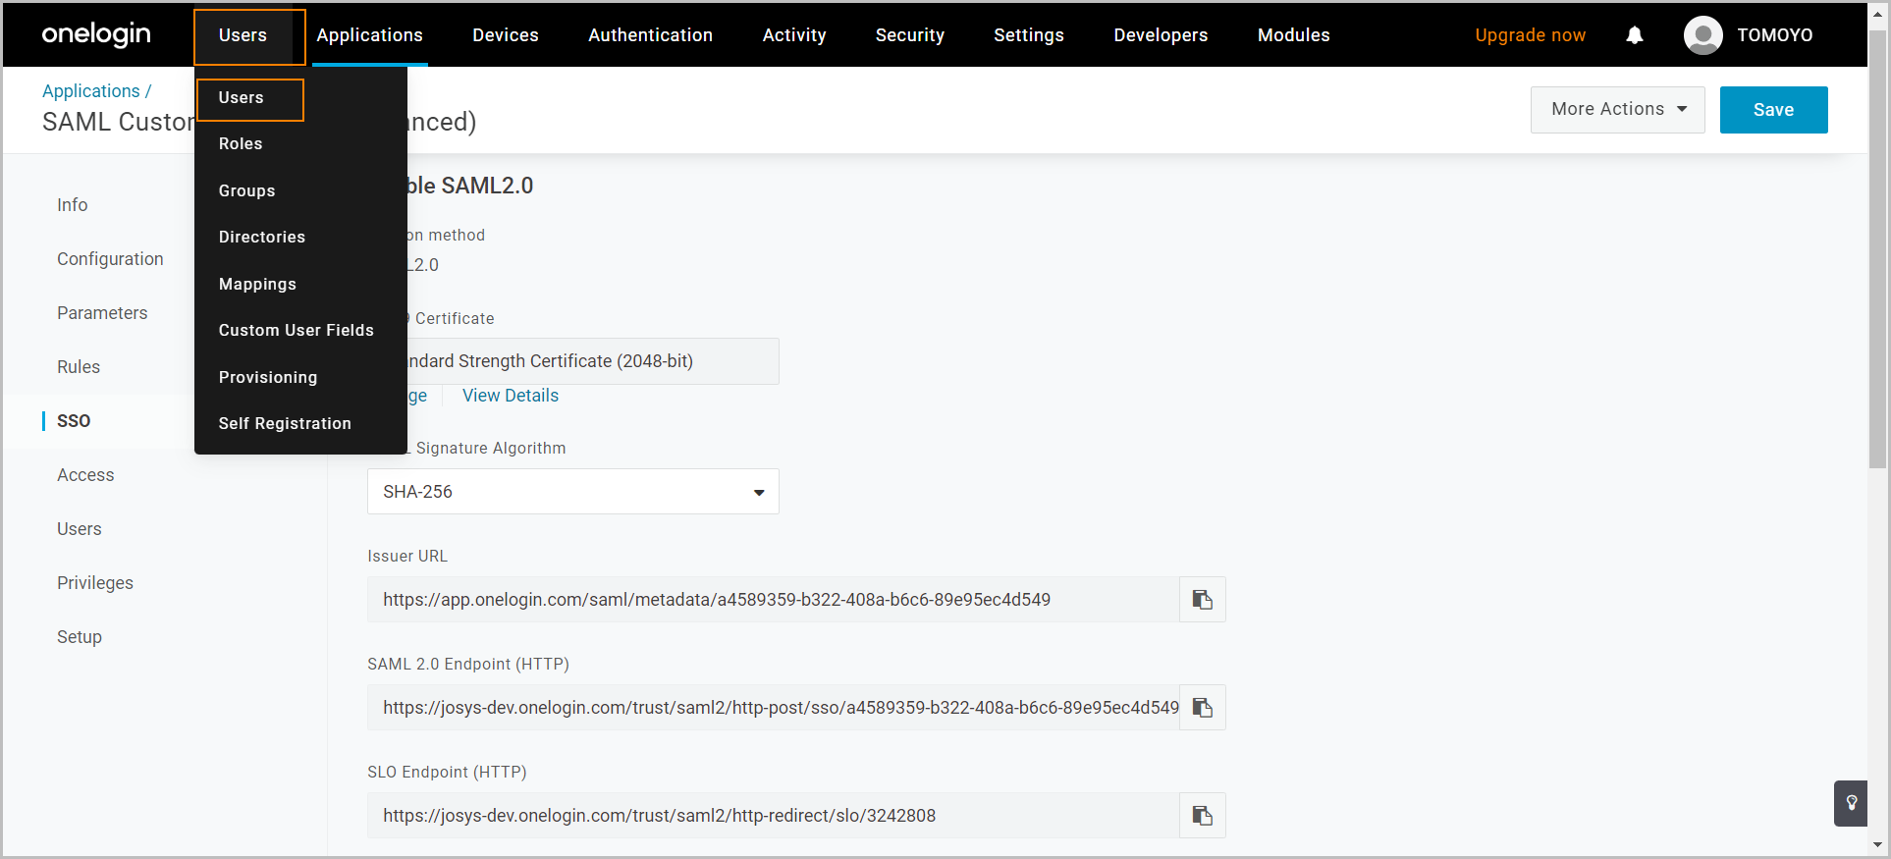The width and height of the screenshot is (1891, 859).
Task: Select Directories in the Users menu
Action: coord(262,238)
